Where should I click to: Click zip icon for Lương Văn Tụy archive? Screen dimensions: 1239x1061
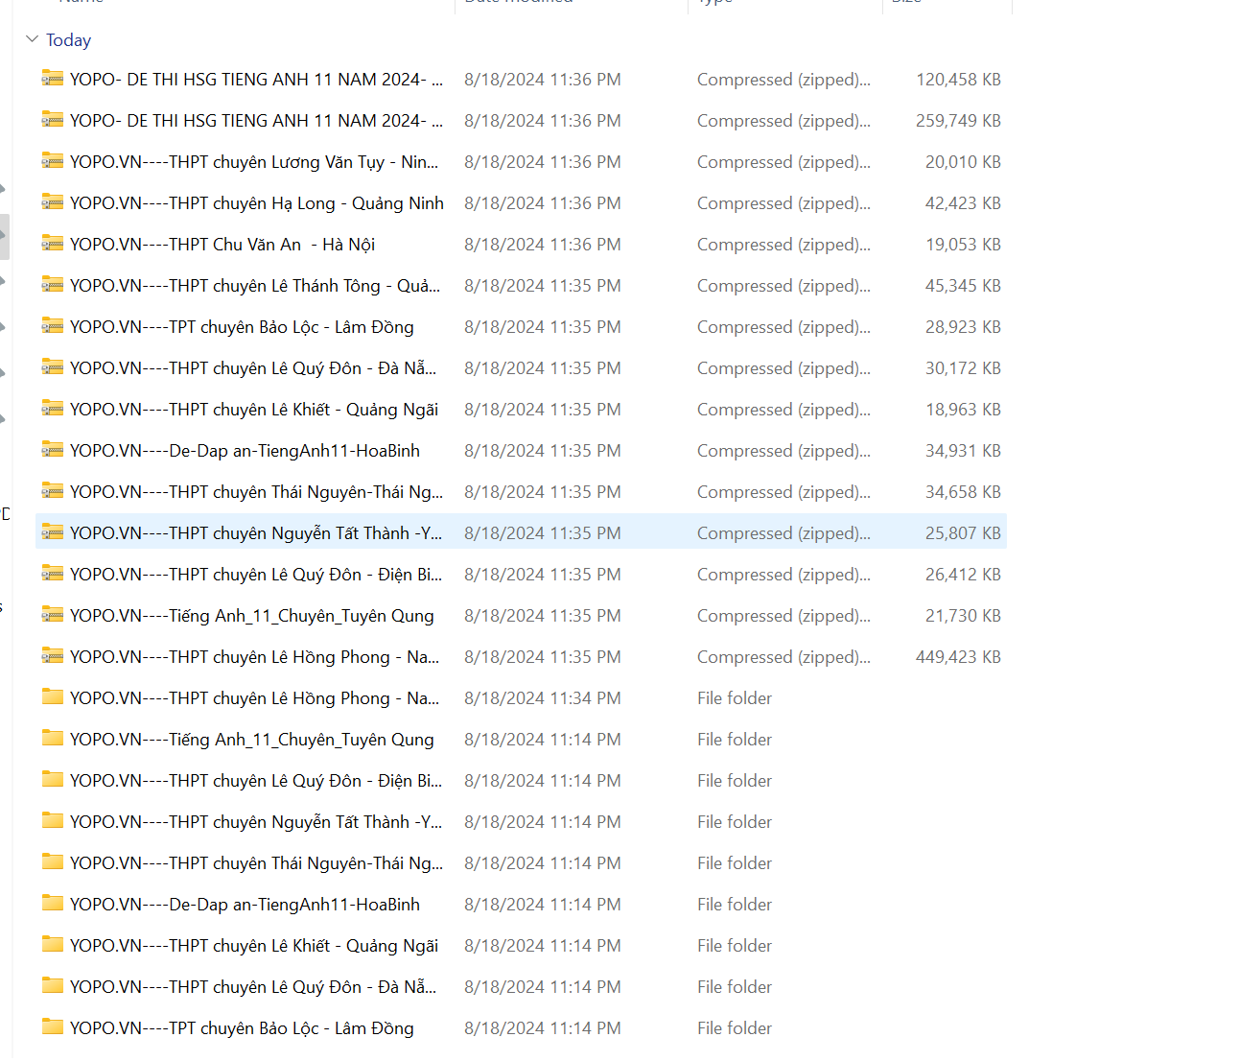coord(53,161)
